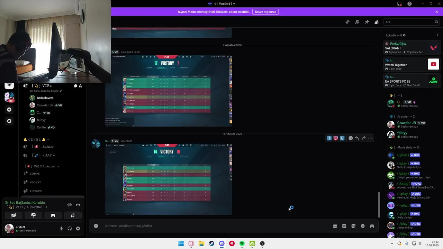Screen dimensions: 443x249
Task: Open 14-10 VICTORY screenshot attachment
Action: 169,179
